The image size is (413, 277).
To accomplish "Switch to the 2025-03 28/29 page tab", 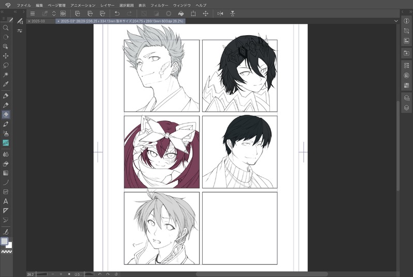I will pos(120,21).
